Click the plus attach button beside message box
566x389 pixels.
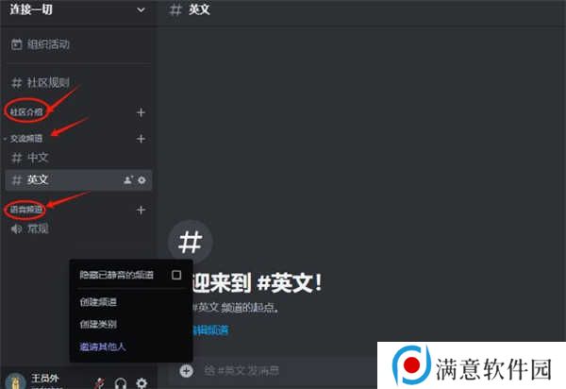(x=186, y=371)
